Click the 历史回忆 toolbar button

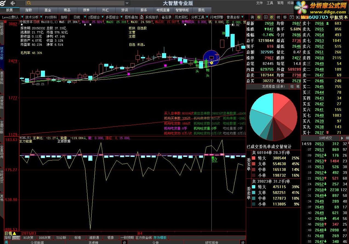[x=181, y=17]
